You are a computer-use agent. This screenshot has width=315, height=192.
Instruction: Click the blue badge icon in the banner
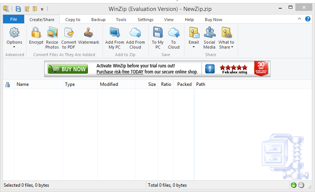click(210, 69)
